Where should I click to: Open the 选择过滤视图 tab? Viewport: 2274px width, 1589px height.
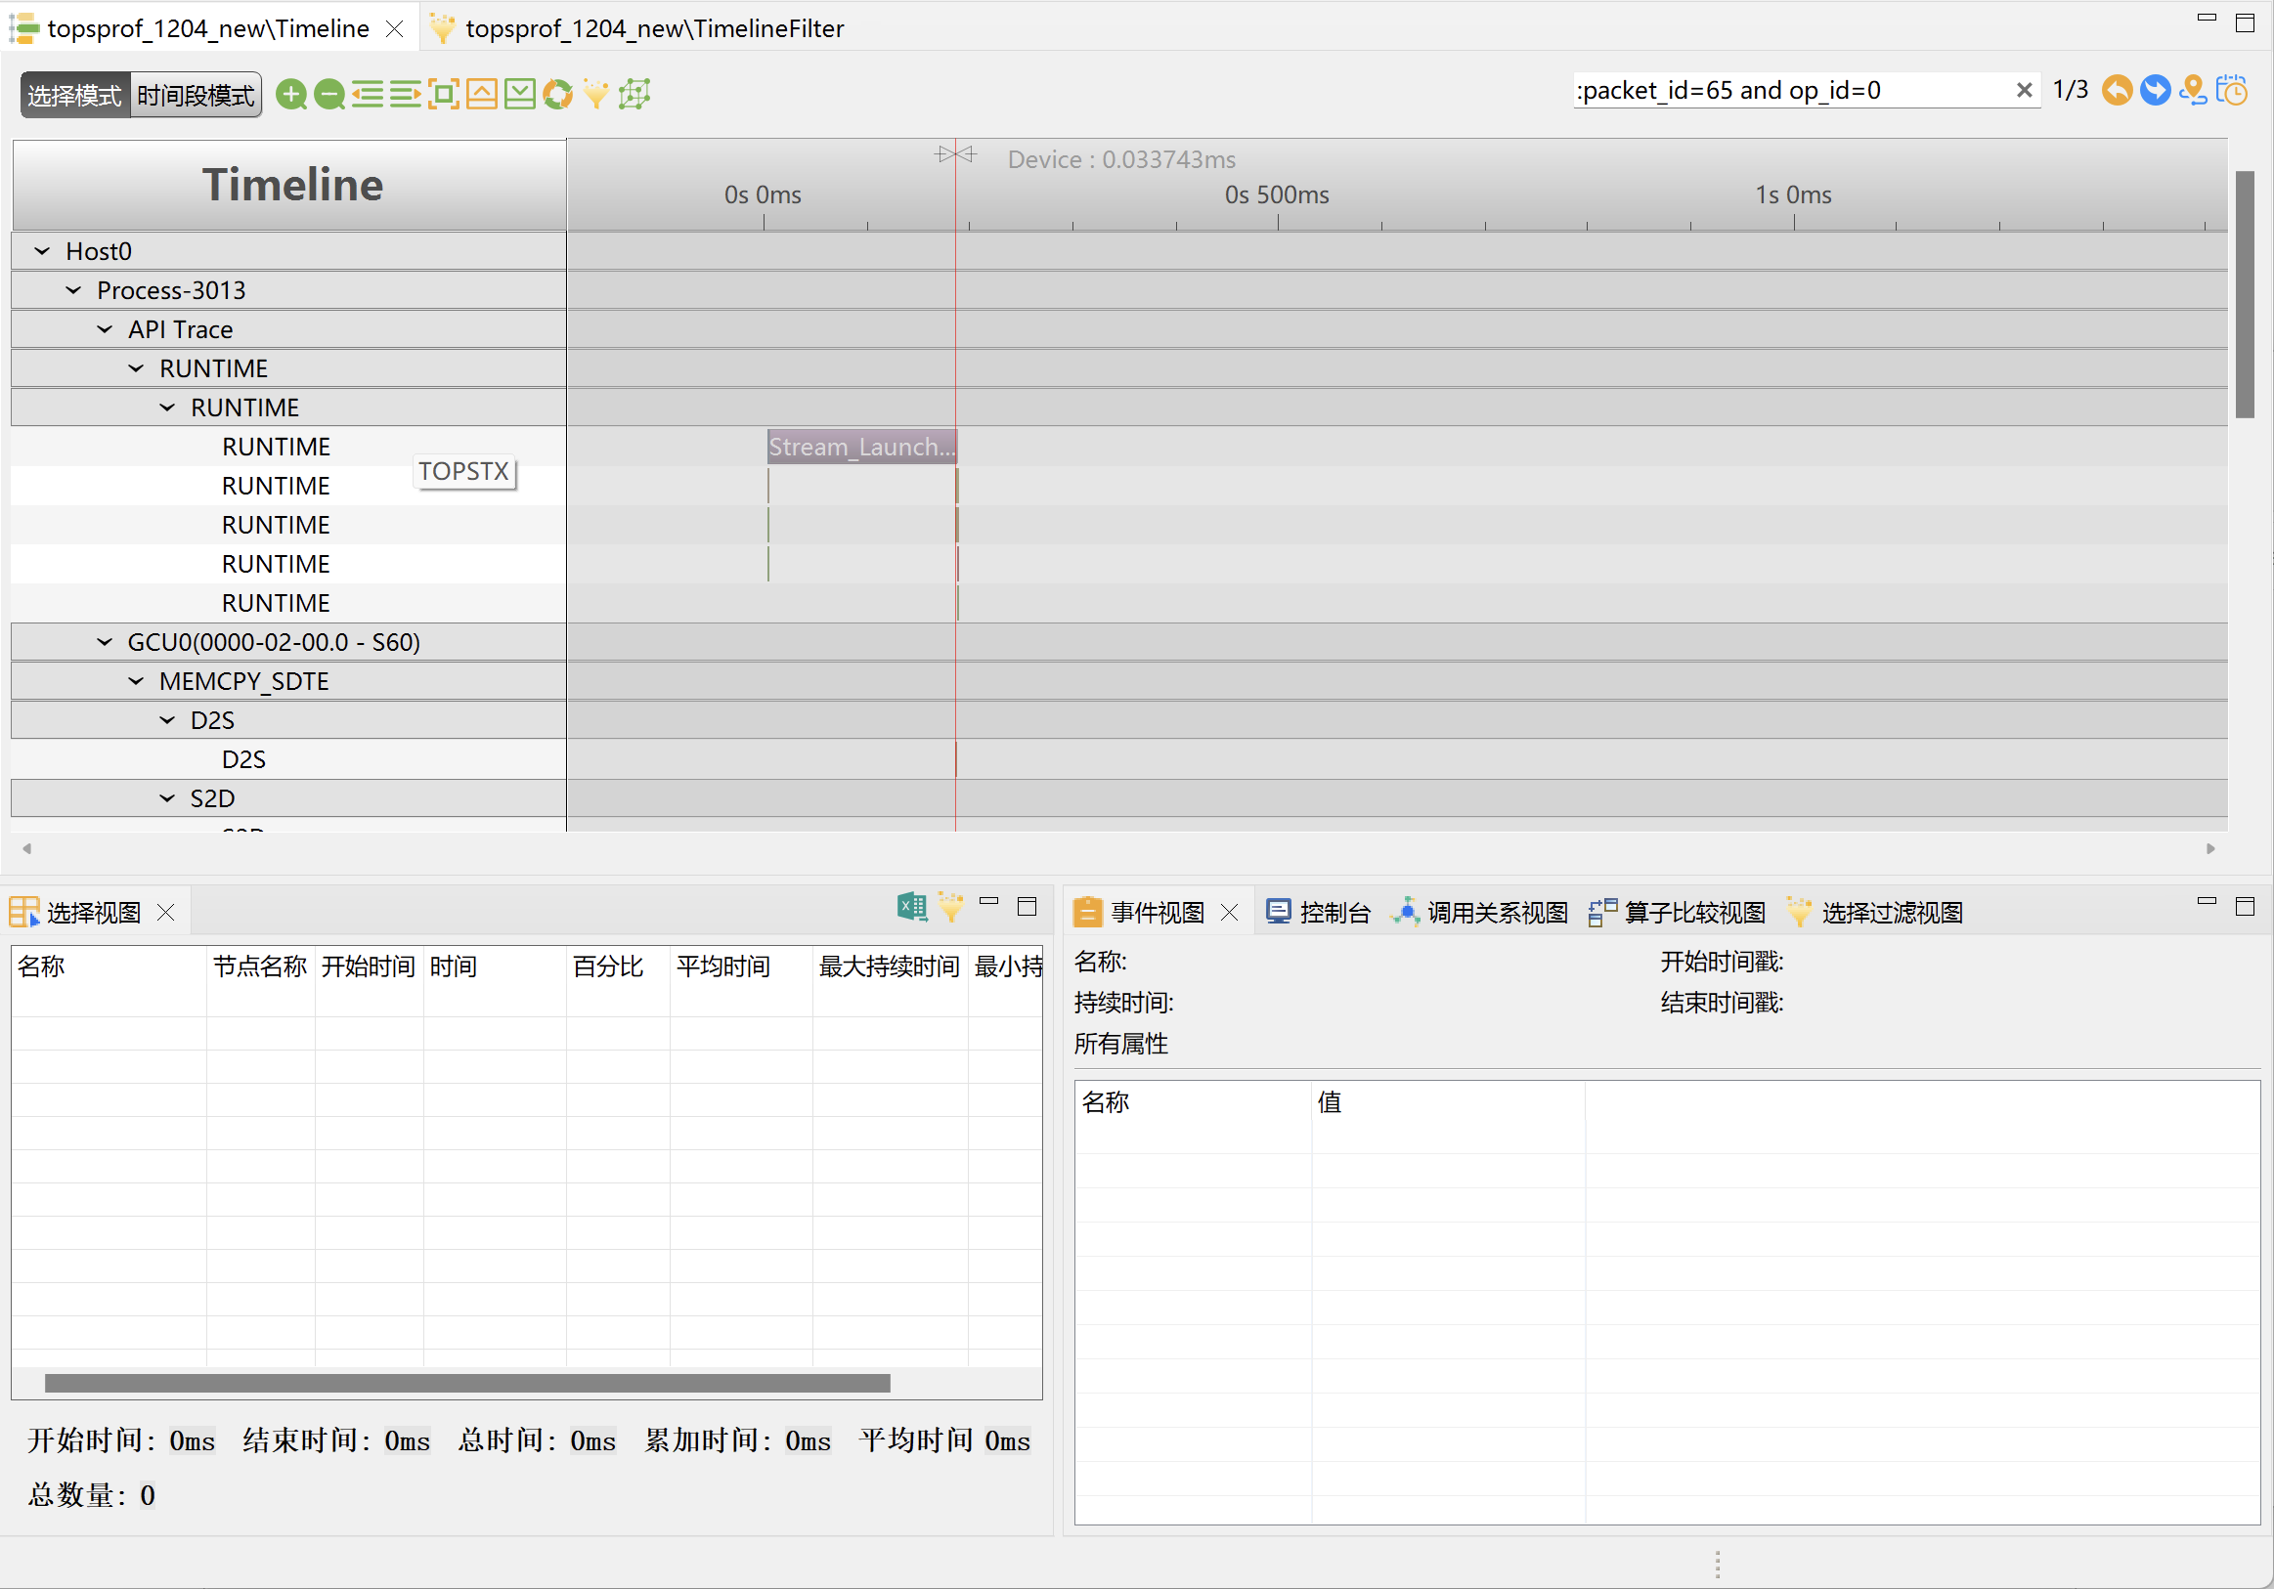(1874, 913)
